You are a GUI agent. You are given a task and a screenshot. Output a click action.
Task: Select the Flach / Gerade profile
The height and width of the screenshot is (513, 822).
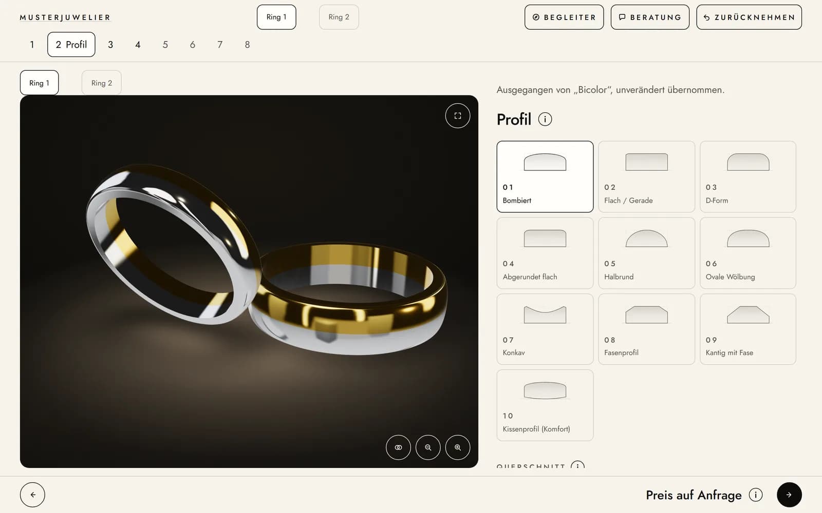646,176
